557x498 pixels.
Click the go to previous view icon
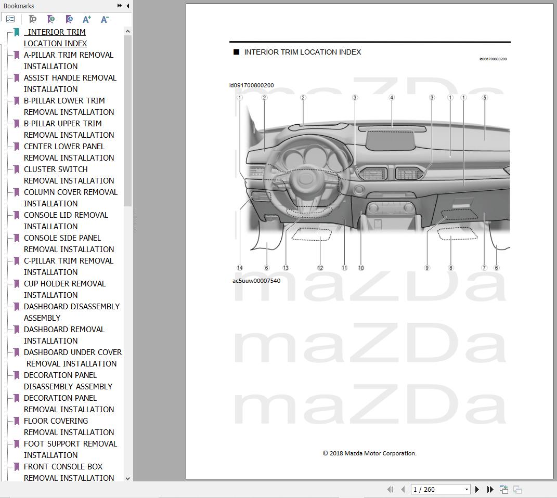click(x=503, y=489)
